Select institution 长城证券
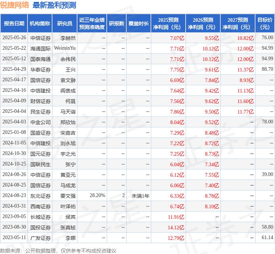275x254 pixels. 41,217
